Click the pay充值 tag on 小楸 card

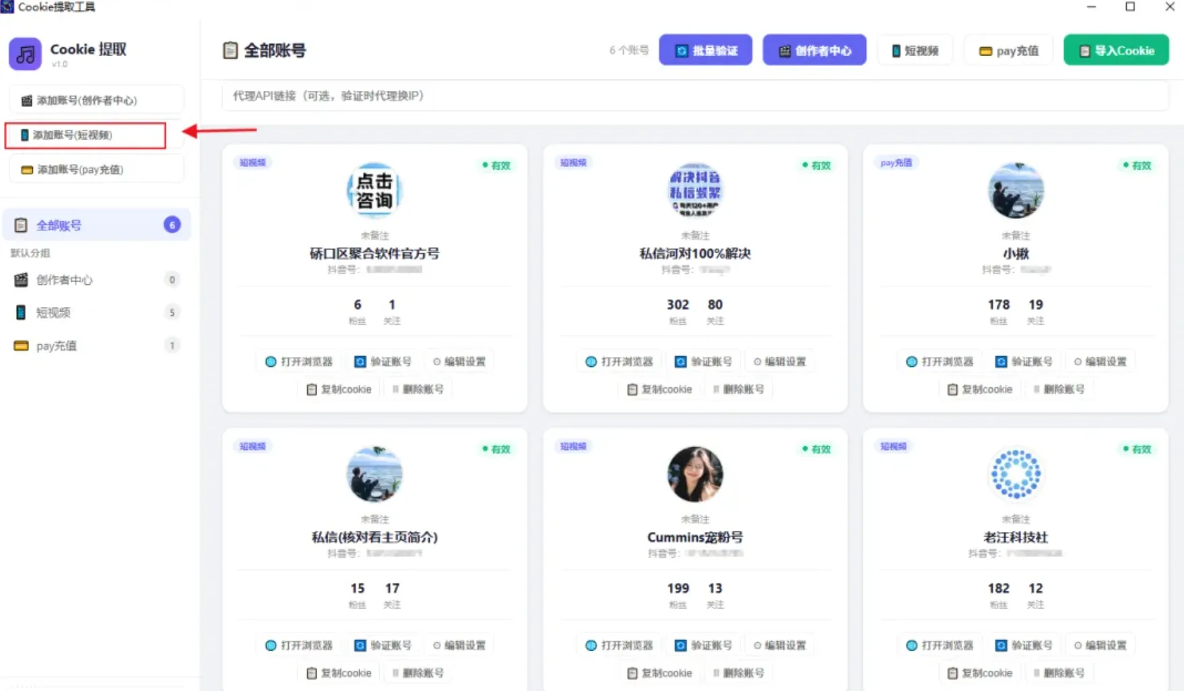(x=896, y=162)
